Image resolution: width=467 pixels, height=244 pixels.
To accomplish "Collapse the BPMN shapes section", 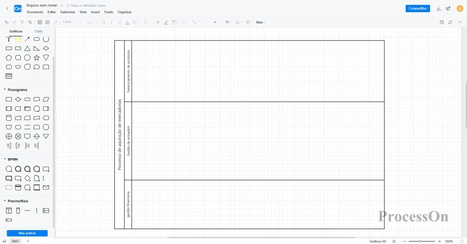I will click(x=5, y=159).
